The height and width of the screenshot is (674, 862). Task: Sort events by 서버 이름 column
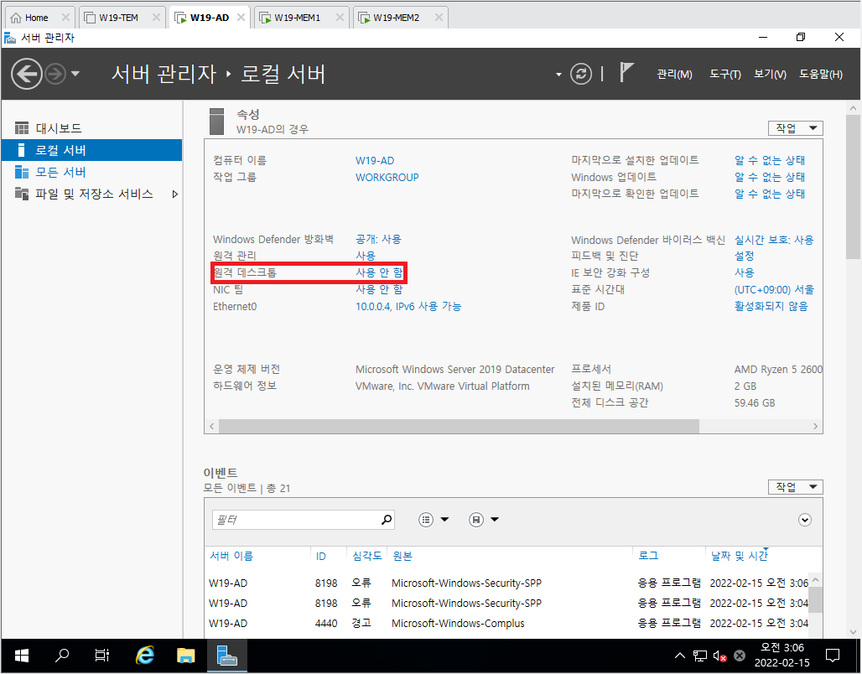point(231,556)
